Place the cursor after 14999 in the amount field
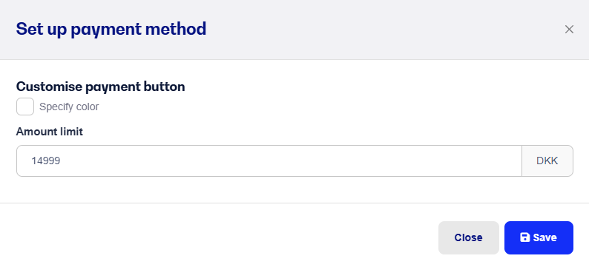 click(x=62, y=161)
